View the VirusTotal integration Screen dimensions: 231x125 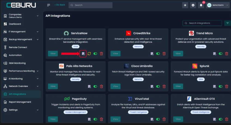(115, 119)
